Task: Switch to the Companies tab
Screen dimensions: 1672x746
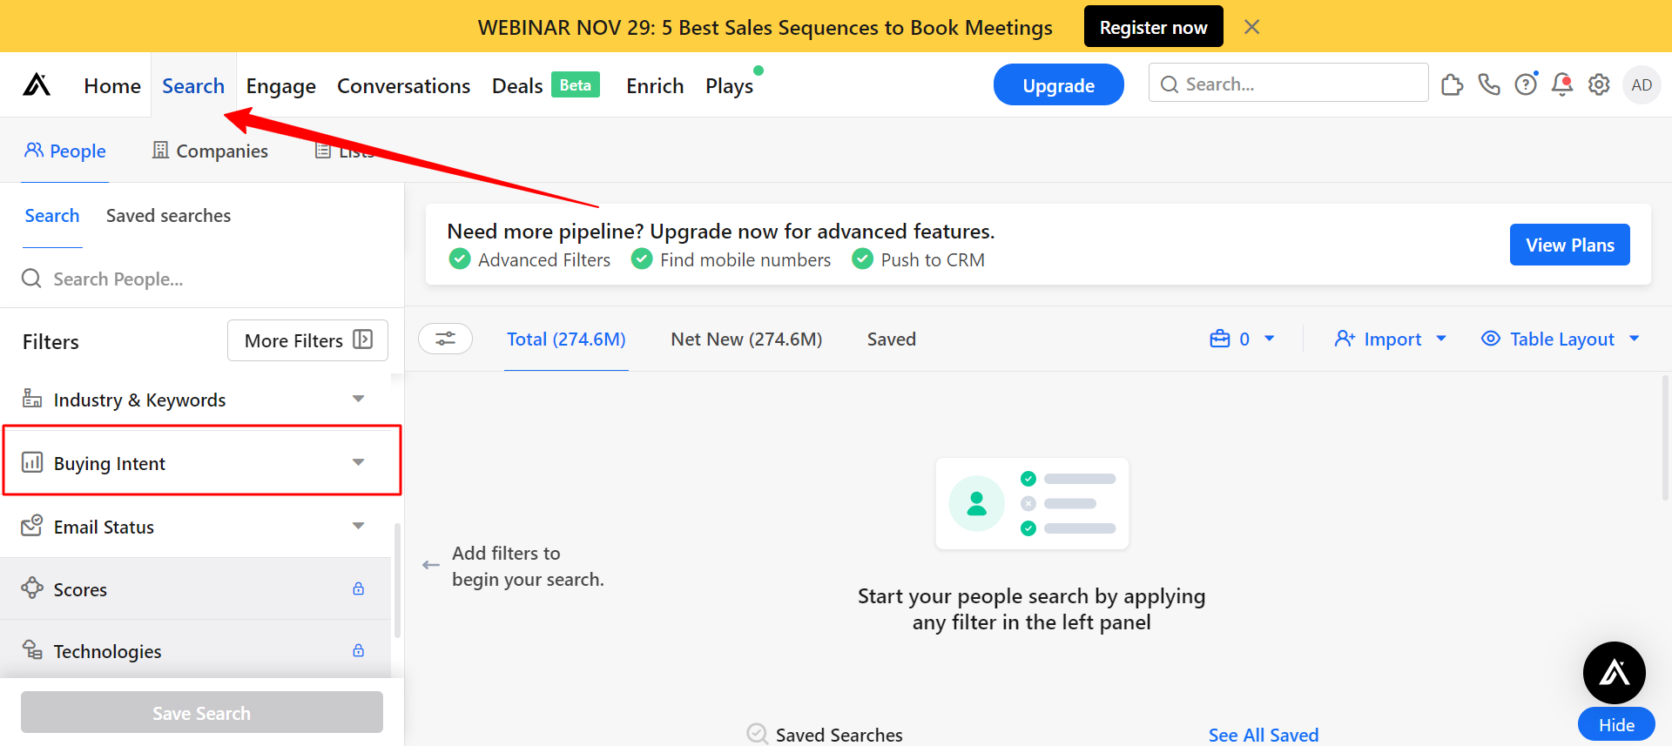Action: point(210,151)
